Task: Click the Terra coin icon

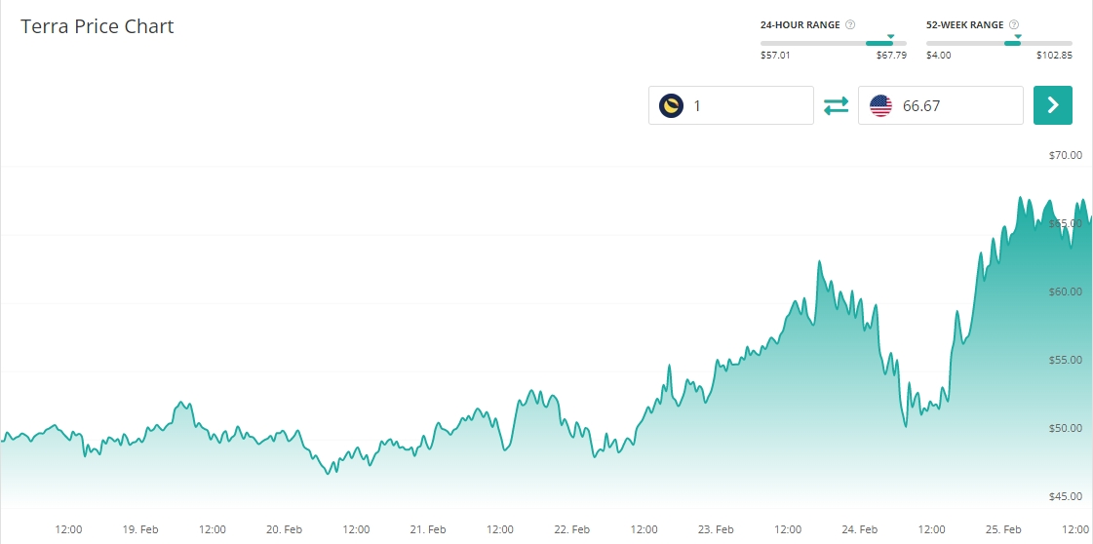Action: [x=671, y=105]
